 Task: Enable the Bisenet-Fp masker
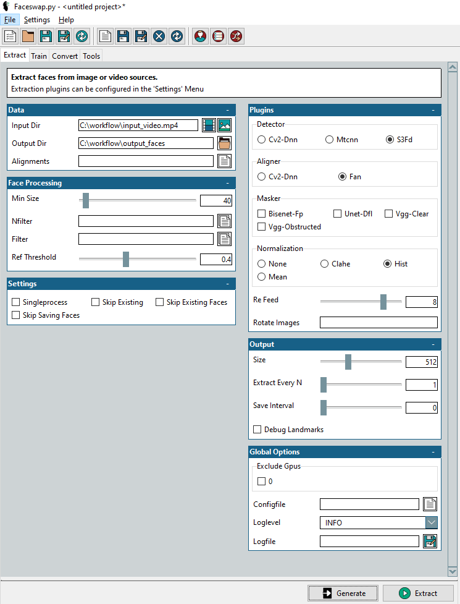tap(262, 213)
